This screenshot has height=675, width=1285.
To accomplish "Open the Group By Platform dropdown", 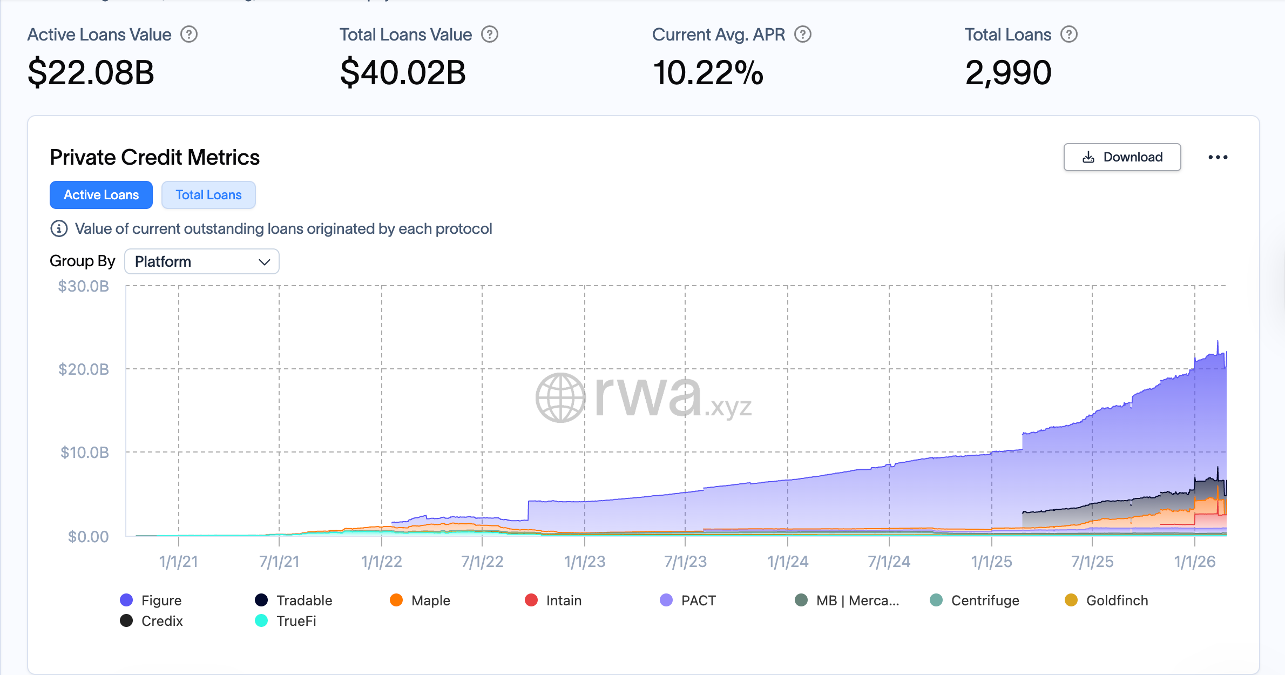I will (x=201, y=261).
